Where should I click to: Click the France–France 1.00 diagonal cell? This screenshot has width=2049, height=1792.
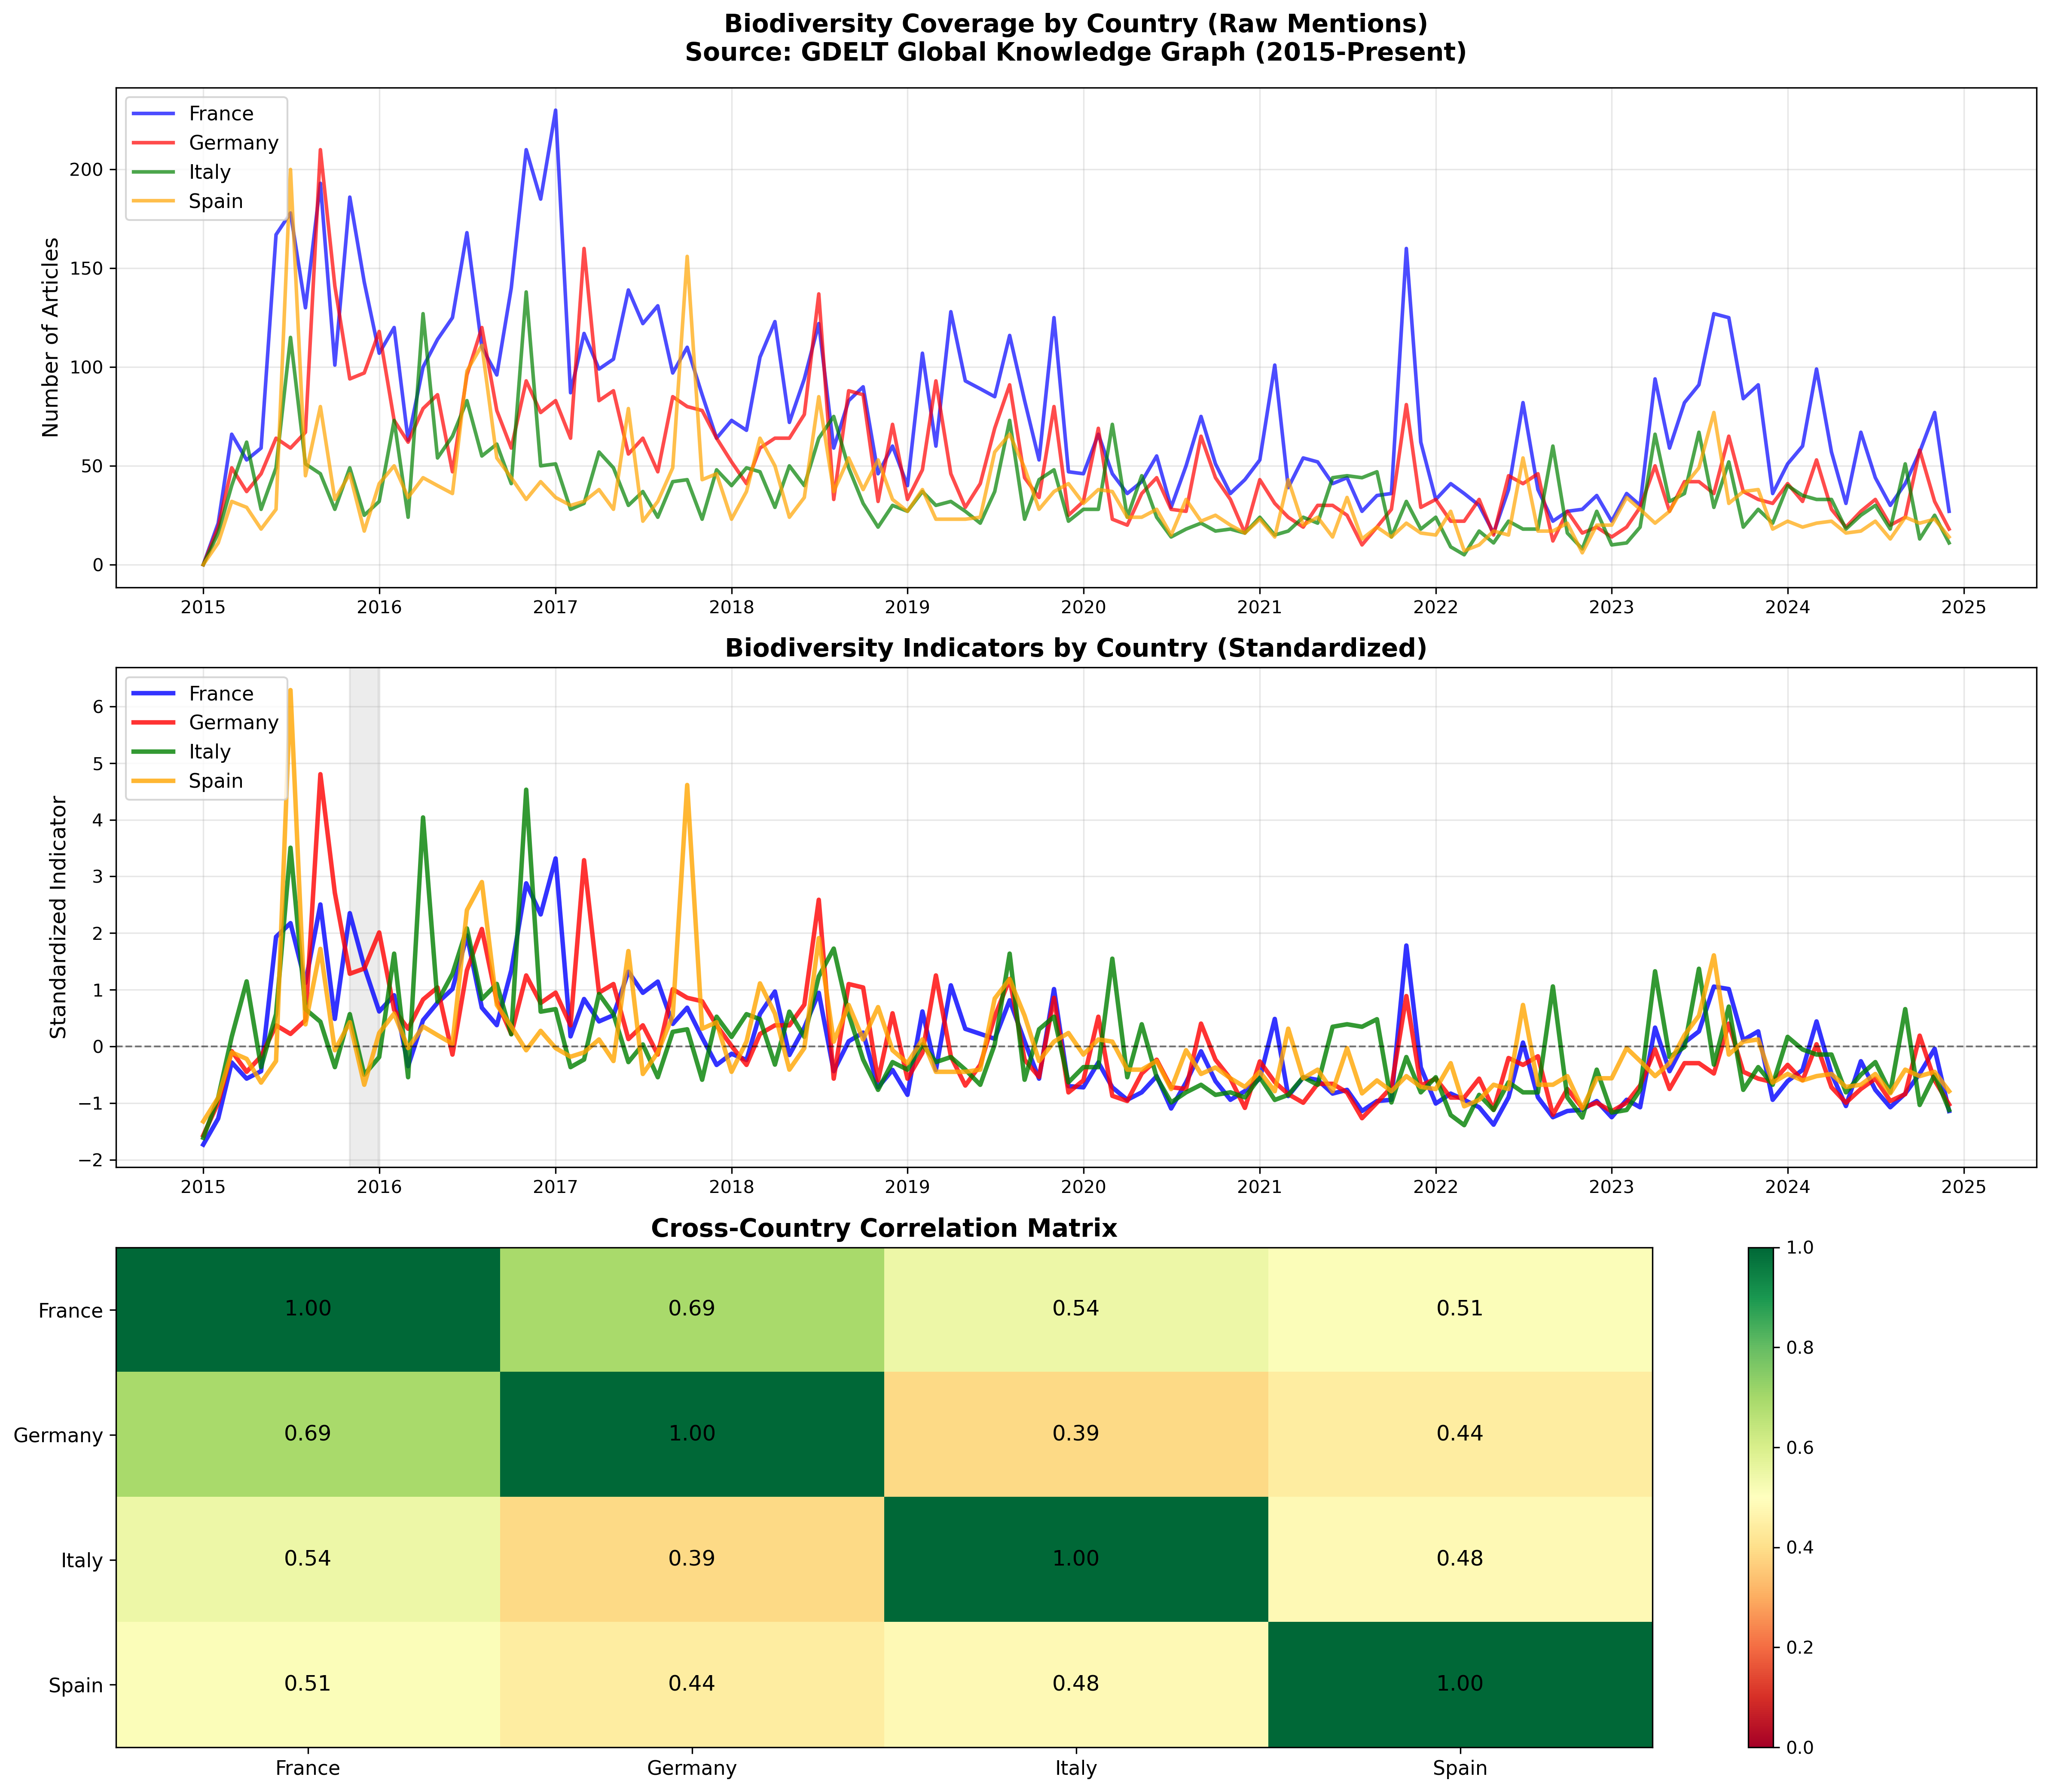pyautogui.click(x=308, y=1309)
